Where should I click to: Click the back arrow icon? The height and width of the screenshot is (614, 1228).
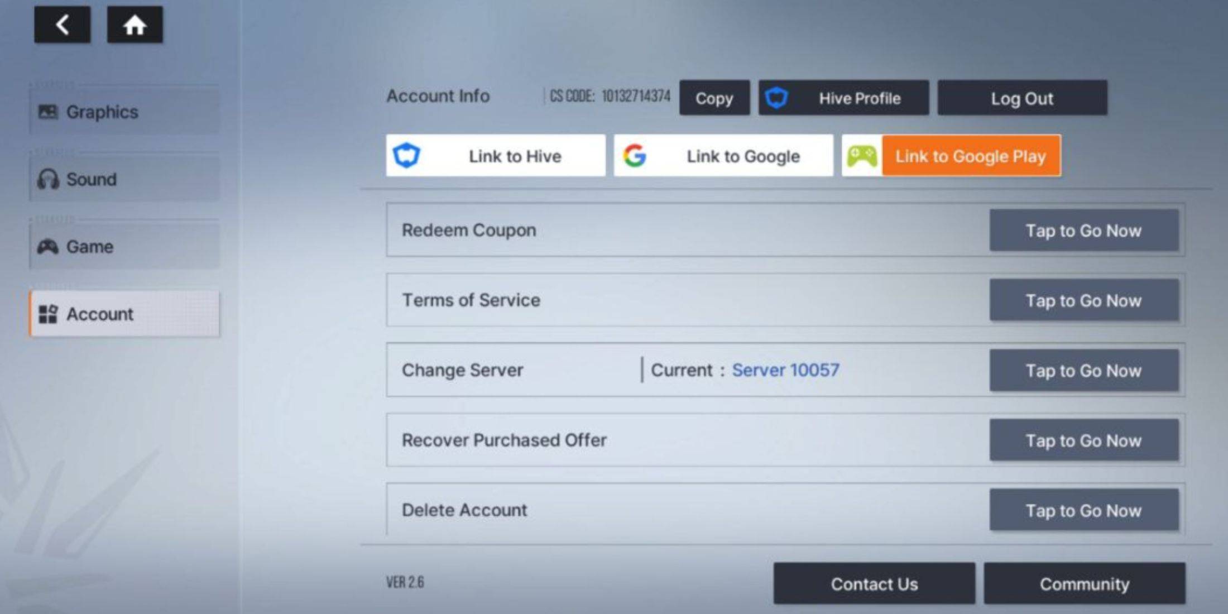point(62,25)
